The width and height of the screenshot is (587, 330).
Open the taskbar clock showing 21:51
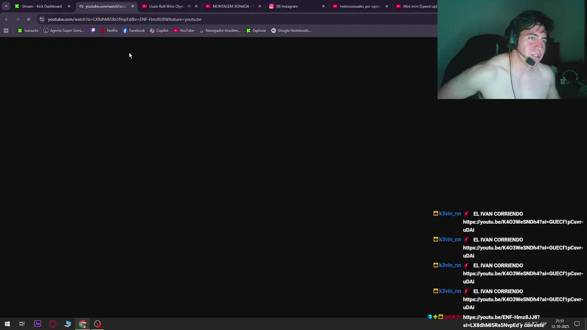point(560,324)
